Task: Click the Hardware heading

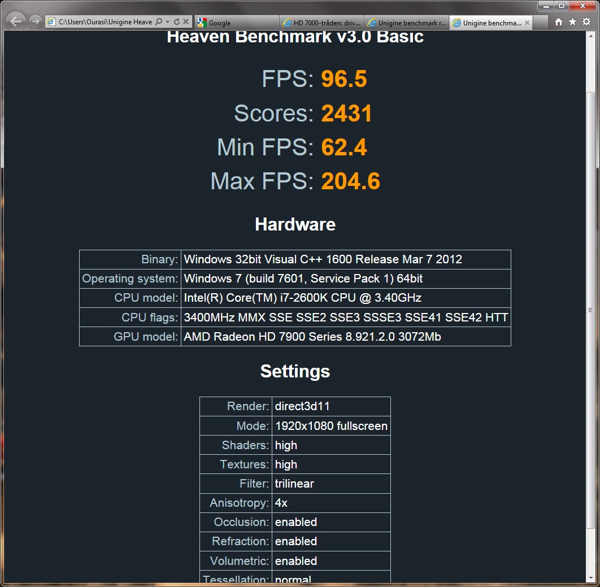Action: point(295,225)
